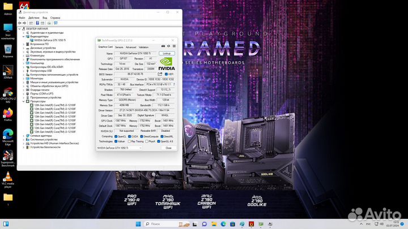Open the This PC desktop icon
Screen dimensions: 408x229
tap(8, 31)
